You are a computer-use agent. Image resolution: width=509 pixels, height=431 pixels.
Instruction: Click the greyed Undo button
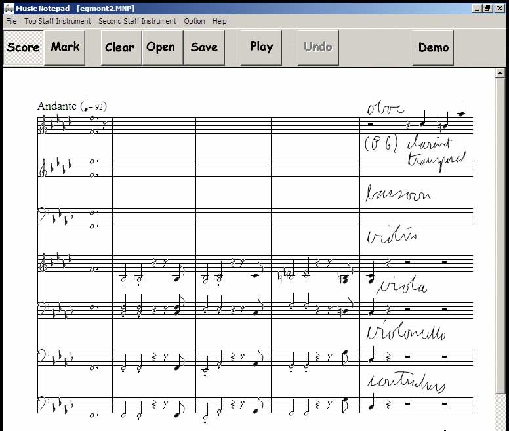pyautogui.click(x=318, y=47)
